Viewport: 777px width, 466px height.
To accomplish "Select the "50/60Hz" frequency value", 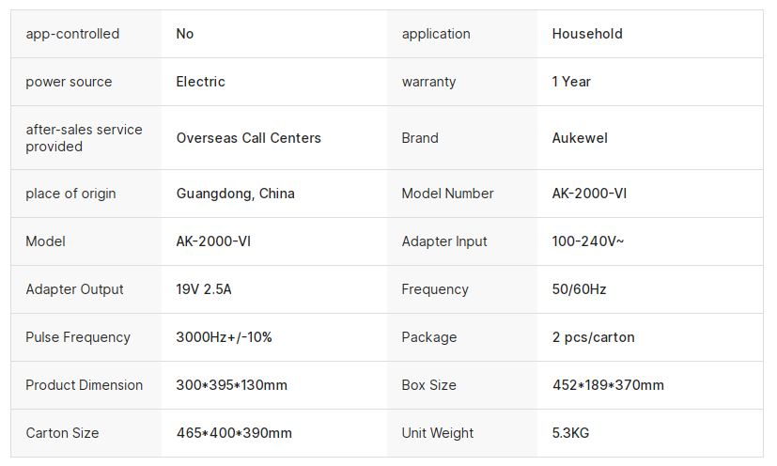I will point(579,289).
